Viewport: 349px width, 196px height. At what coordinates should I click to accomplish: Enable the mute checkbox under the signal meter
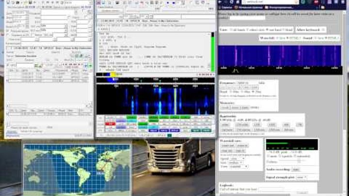pyautogui.click(x=268, y=156)
